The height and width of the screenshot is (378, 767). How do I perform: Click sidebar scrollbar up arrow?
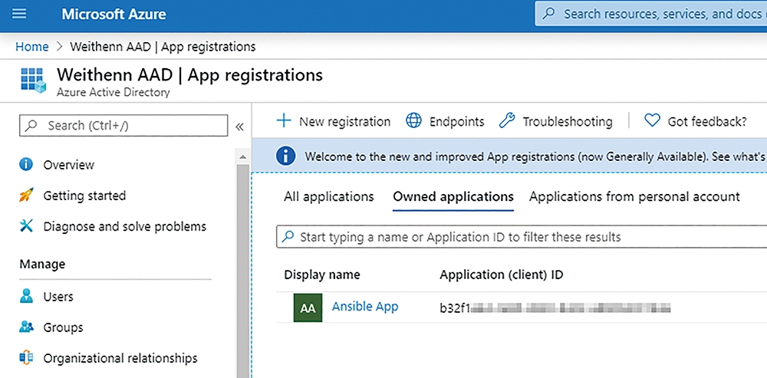242,157
